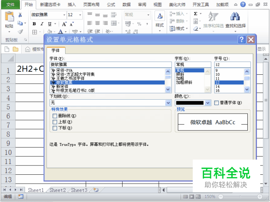Open the Insert cells dropdown in ribbon

(179, 14)
